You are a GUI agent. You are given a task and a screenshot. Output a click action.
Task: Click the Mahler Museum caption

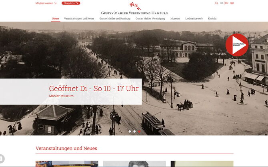[x=61, y=96]
